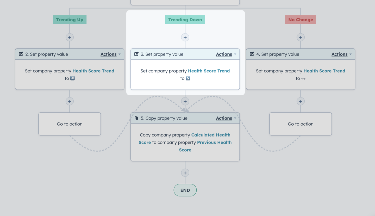The image size is (375, 216).
Task: Open Previous Health Score property link
Action: tap(205, 146)
